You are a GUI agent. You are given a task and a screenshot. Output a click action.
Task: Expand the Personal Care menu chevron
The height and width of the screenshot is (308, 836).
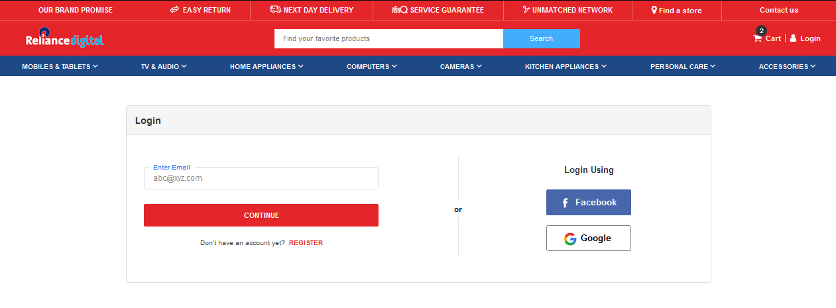[713, 66]
